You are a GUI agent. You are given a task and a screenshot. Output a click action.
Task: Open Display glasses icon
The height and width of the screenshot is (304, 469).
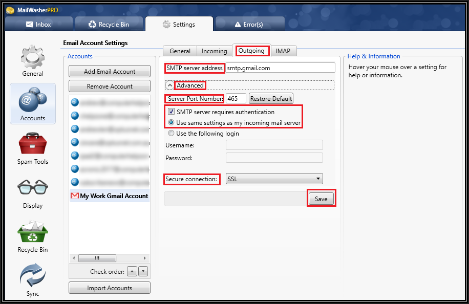pyautogui.click(x=33, y=187)
